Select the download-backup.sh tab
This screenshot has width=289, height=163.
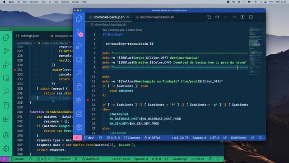(109, 17)
